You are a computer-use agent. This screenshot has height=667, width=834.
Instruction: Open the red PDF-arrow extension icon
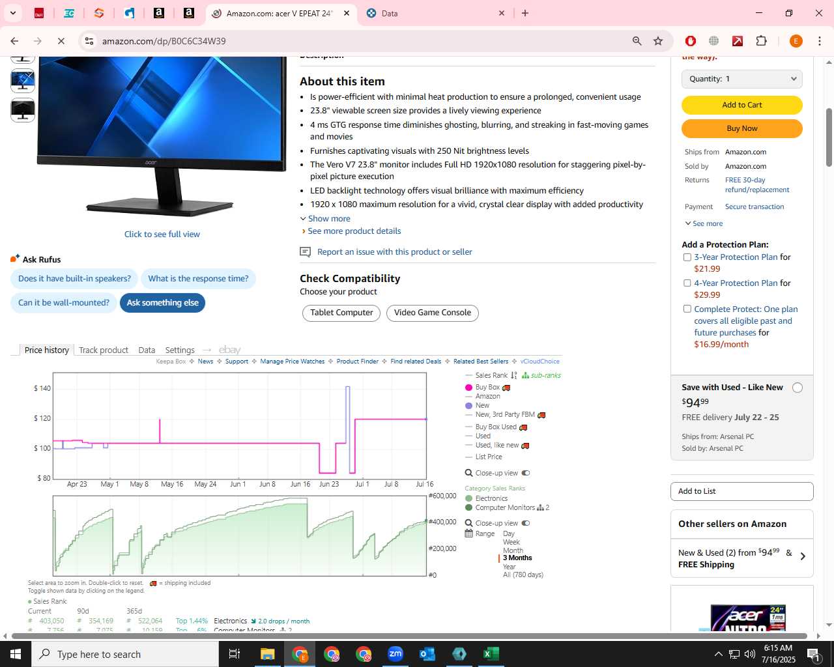coord(738,41)
